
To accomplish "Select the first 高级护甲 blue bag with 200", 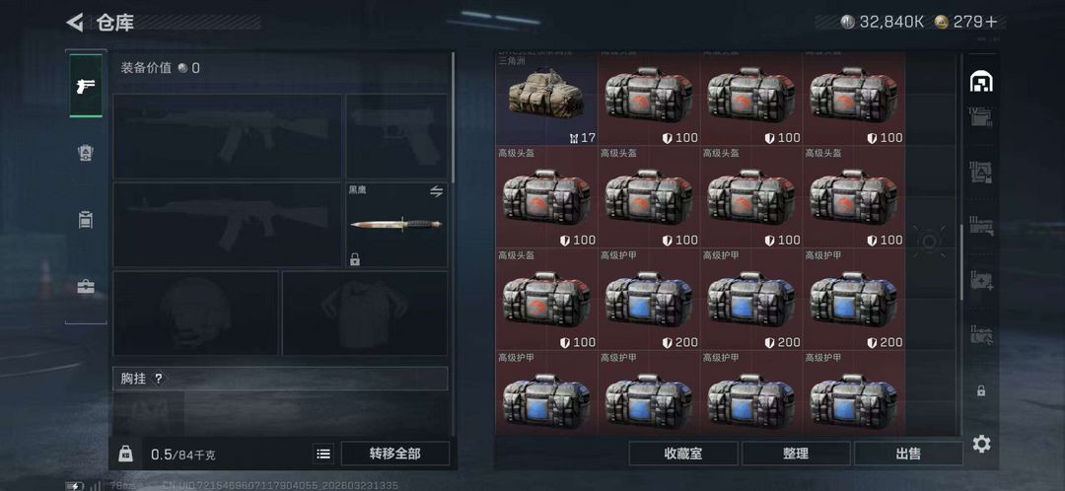I will 649,299.
